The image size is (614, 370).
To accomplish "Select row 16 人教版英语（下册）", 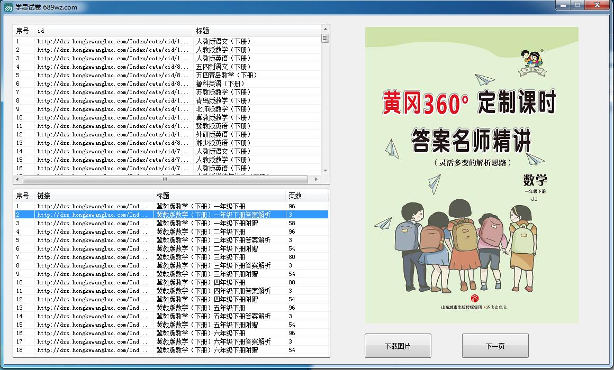I will (x=168, y=168).
